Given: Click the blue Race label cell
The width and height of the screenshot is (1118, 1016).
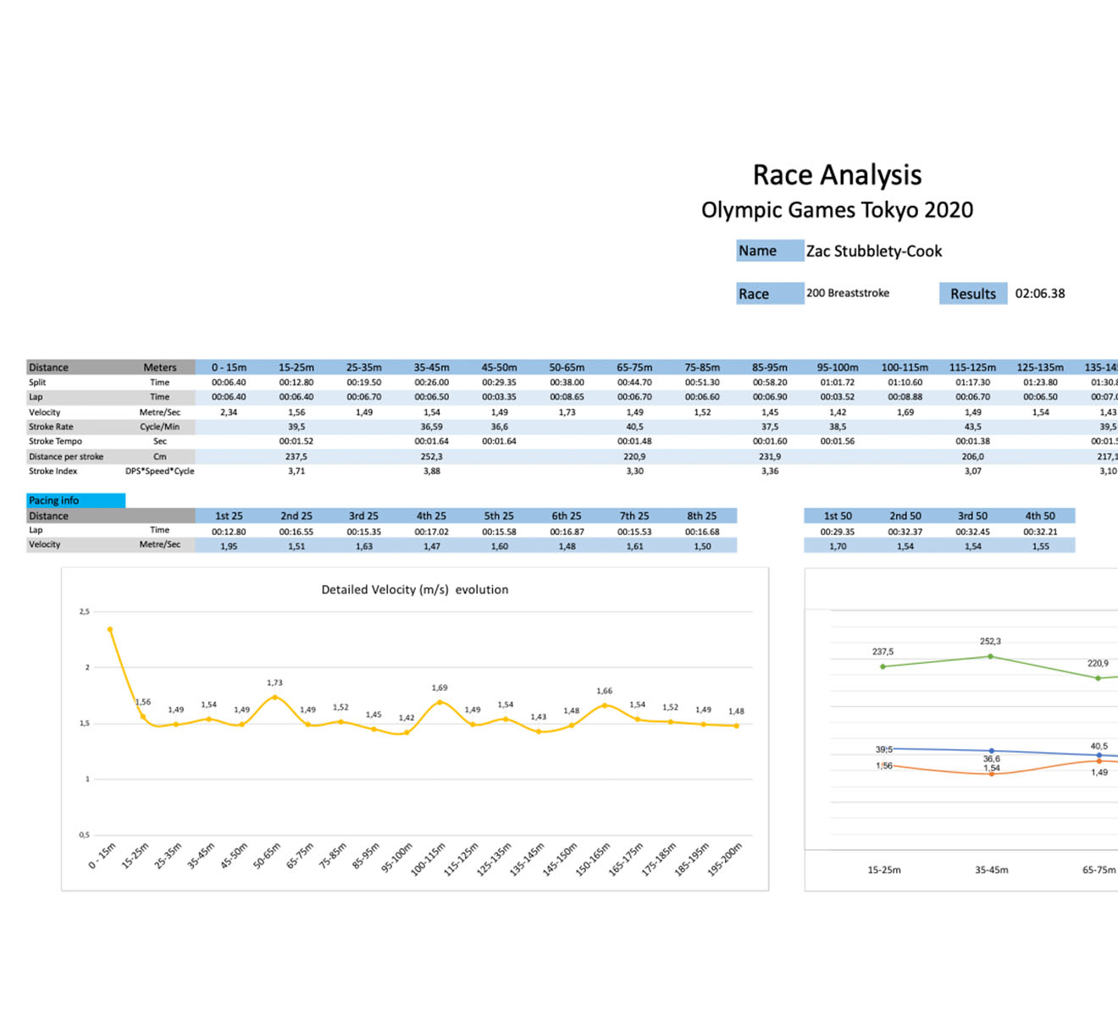Looking at the screenshot, I should point(769,294).
